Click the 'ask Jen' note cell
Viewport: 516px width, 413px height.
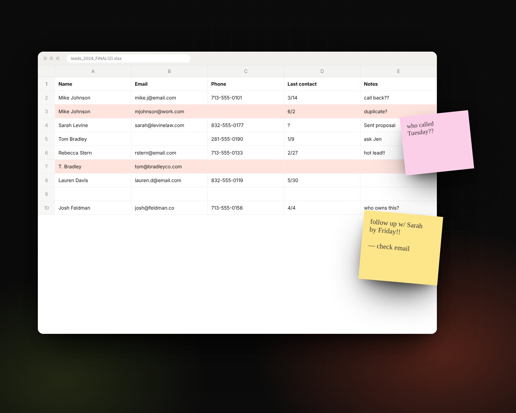coord(381,139)
